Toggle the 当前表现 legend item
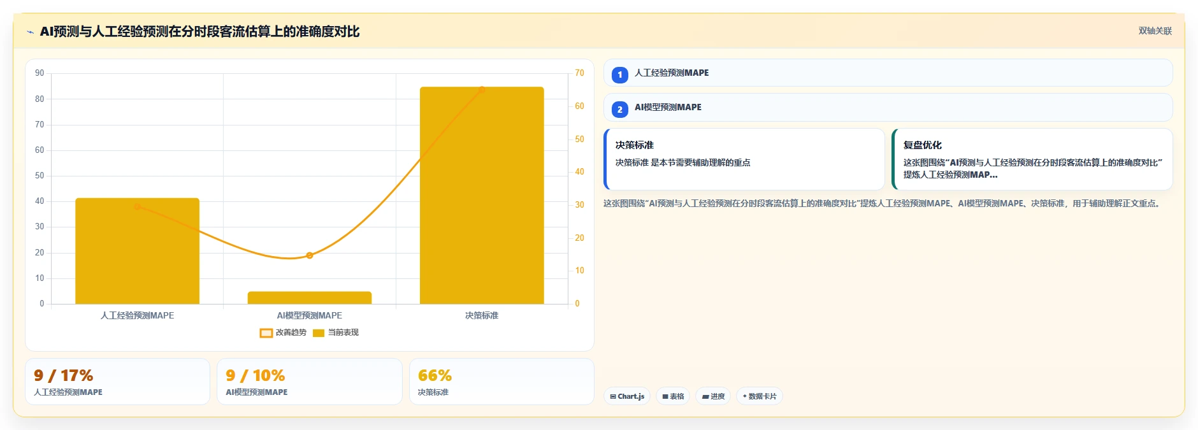Viewport: 1198px width, 430px height. (336, 333)
